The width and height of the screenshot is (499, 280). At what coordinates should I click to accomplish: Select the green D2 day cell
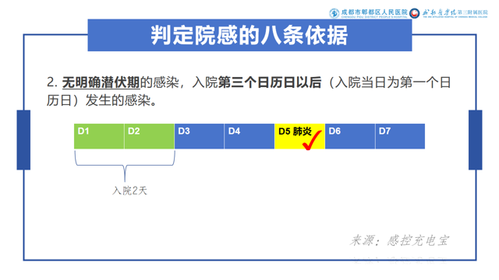(149, 136)
